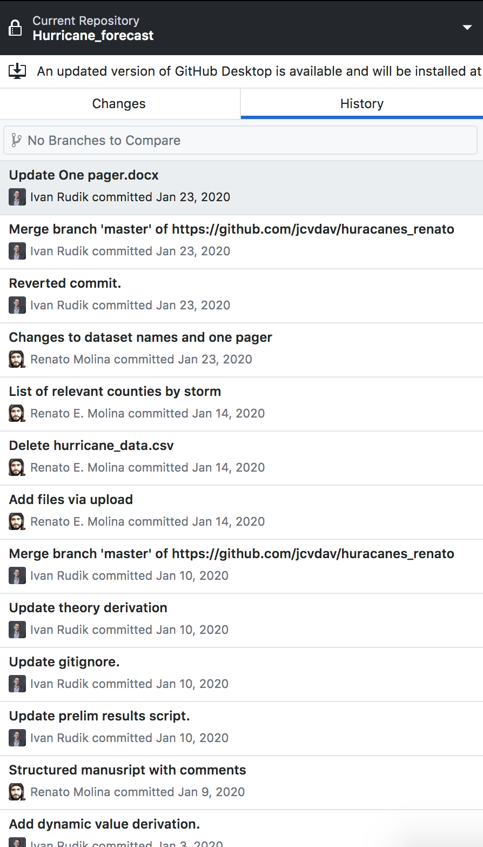Click avatar on Update gitignore commit
483x847 pixels.
(x=17, y=684)
